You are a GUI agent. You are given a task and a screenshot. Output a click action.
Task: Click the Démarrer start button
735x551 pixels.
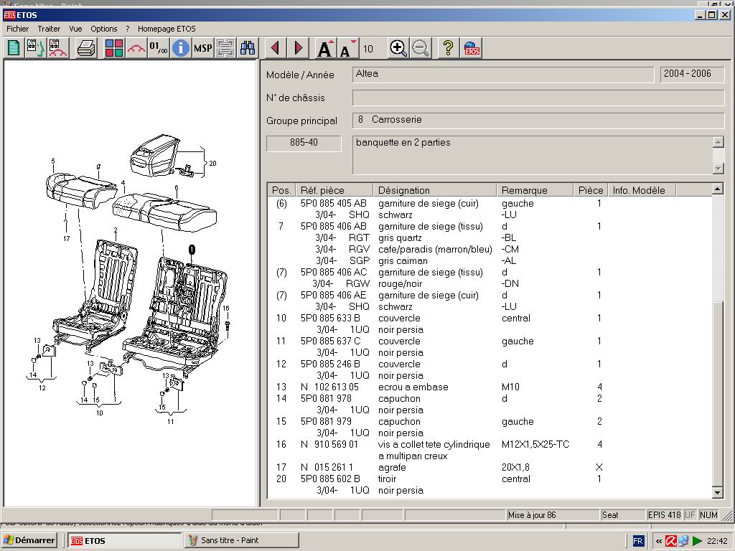point(29,540)
